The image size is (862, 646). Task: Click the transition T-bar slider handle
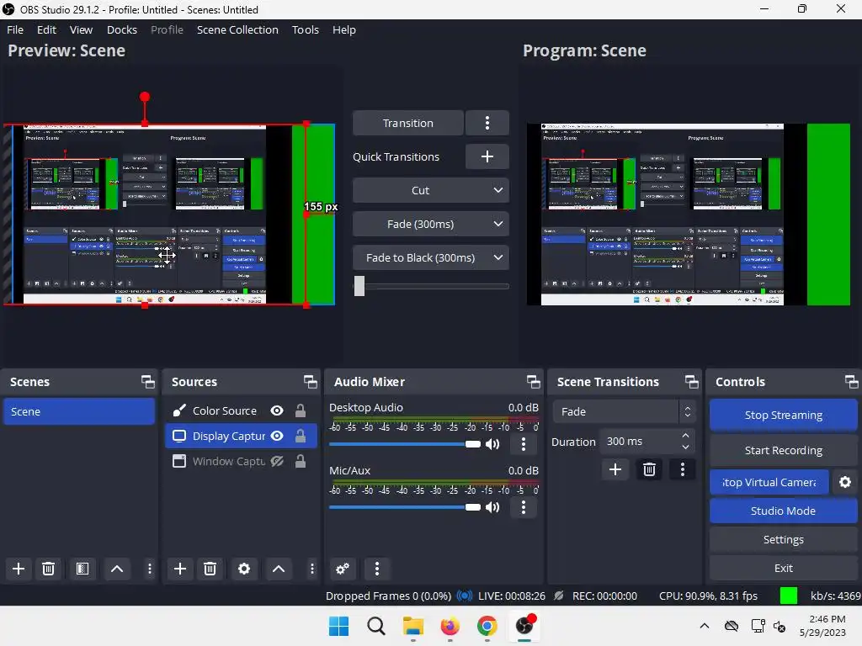click(x=359, y=286)
